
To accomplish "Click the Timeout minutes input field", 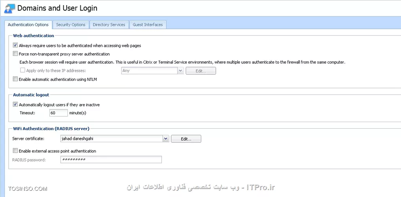I will click(x=59, y=113).
